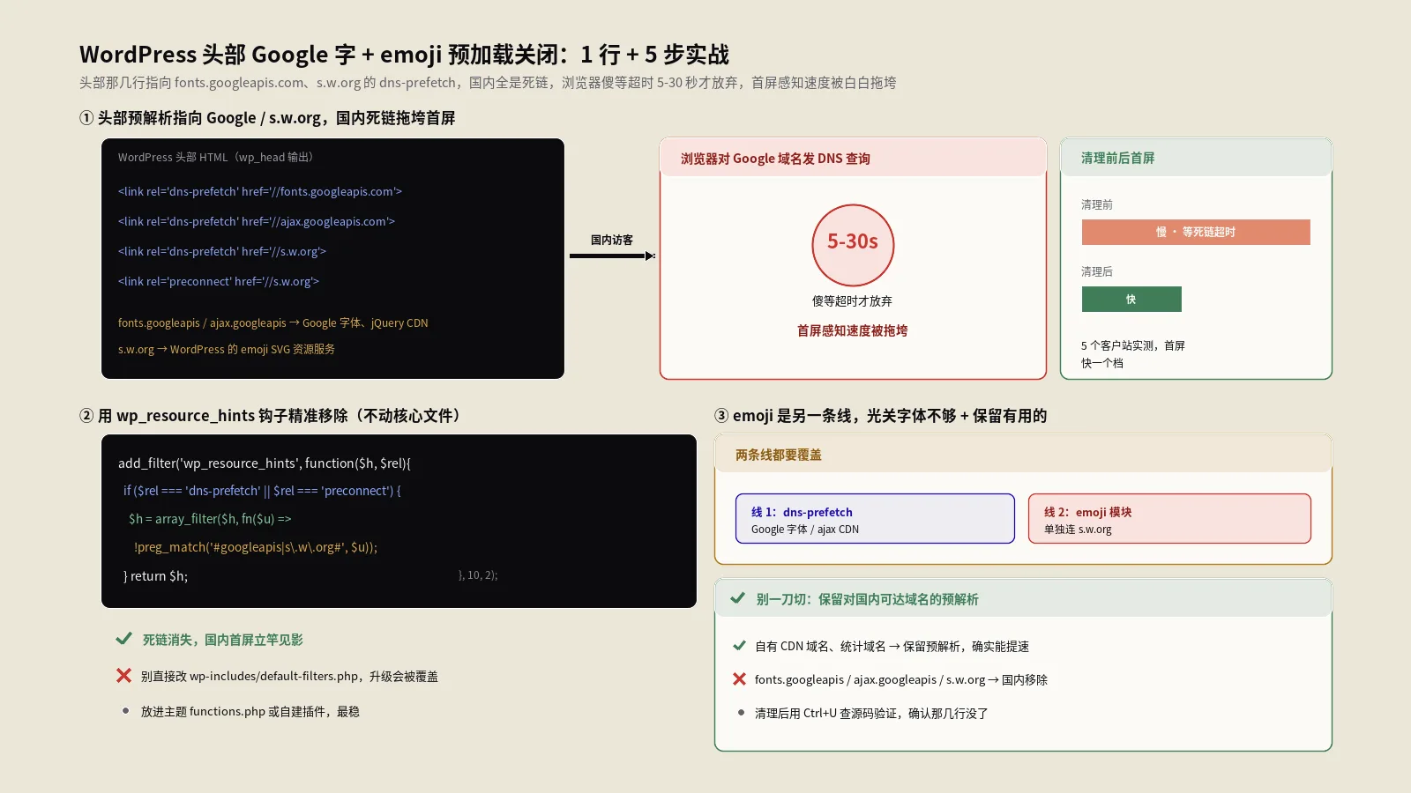Click the green 快 speed bar

click(1131, 299)
